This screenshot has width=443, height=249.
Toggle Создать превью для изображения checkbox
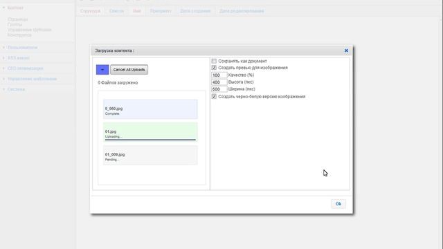click(214, 68)
